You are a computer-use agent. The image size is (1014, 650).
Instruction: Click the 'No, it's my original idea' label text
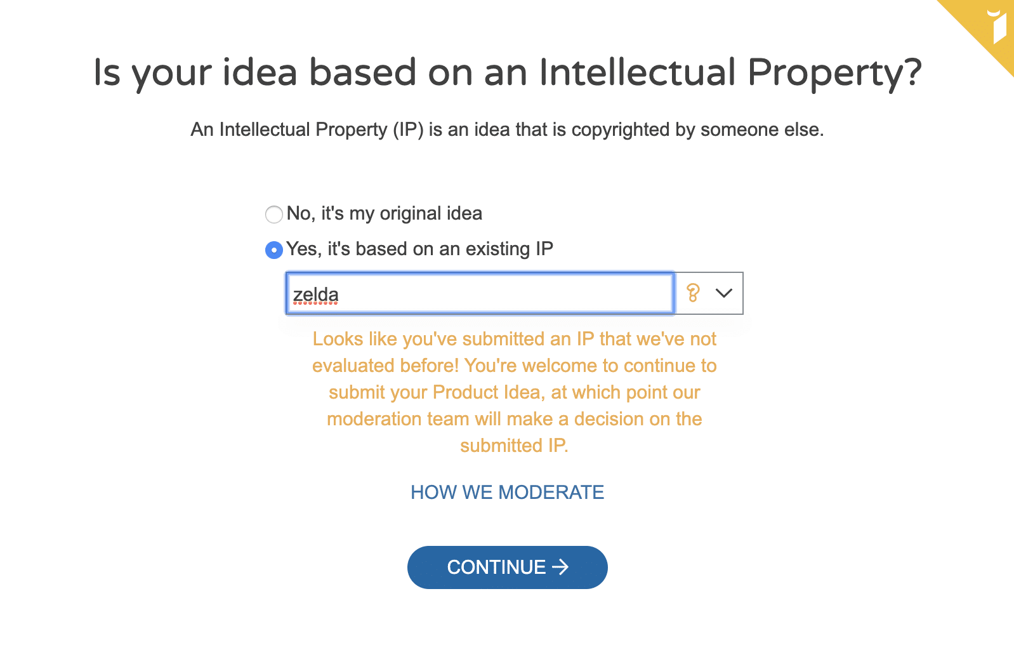(x=385, y=213)
